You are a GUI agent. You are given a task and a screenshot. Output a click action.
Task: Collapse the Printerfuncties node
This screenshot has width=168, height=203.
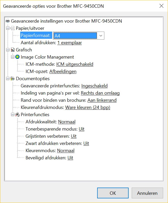click(13, 114)
